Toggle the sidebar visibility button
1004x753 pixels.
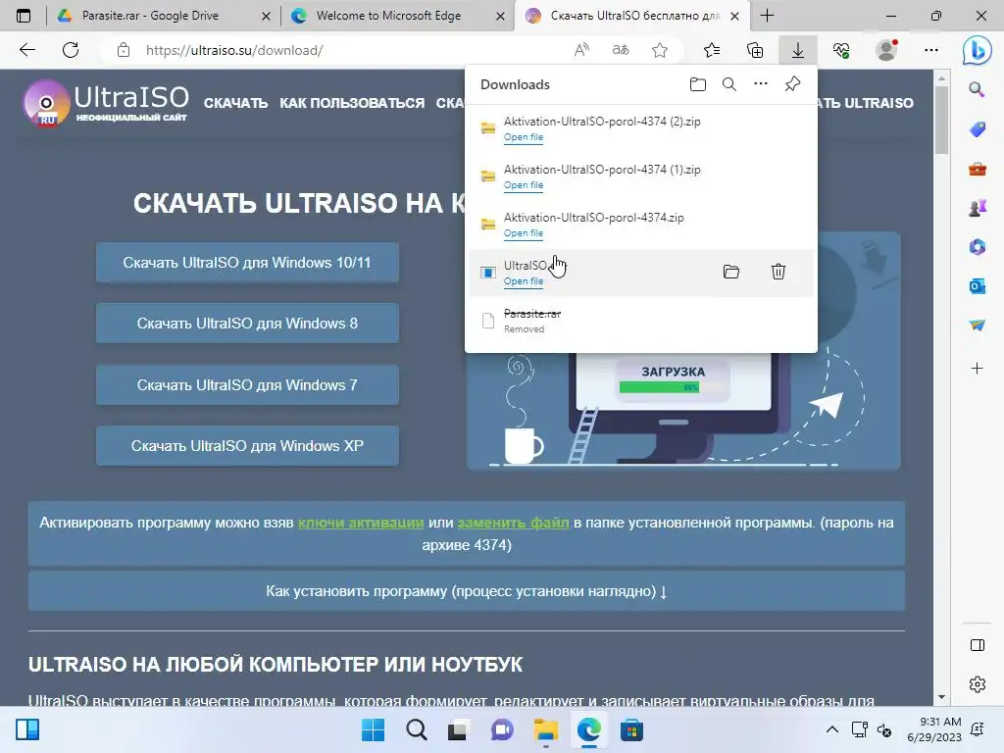[978, 645]
